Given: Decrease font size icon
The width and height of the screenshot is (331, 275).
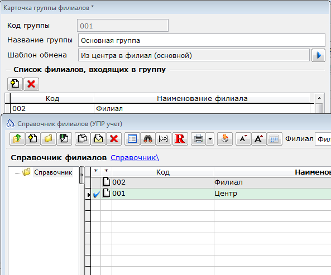Looking at the screenshot, I should coord(243,139).
